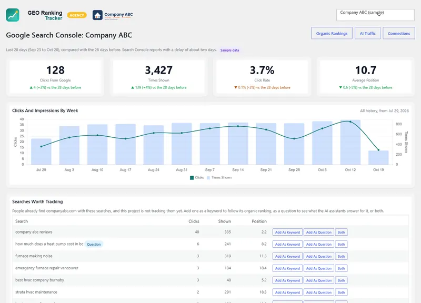This screenshot has height=303, width=421.
Task: Click 'furnace making noise' search text
Action: point(34,256)
